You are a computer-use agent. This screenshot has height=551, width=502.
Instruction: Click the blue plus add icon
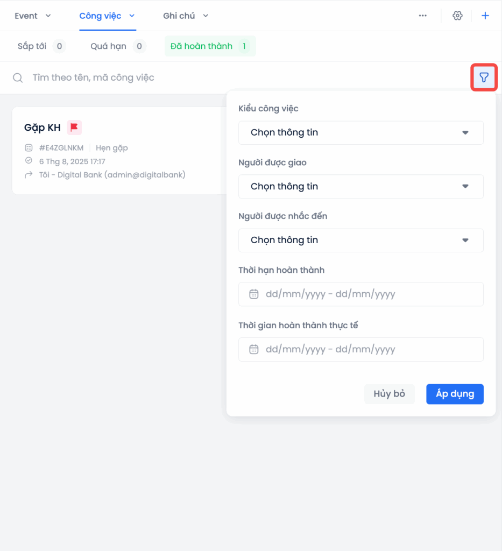coord(485,16)
